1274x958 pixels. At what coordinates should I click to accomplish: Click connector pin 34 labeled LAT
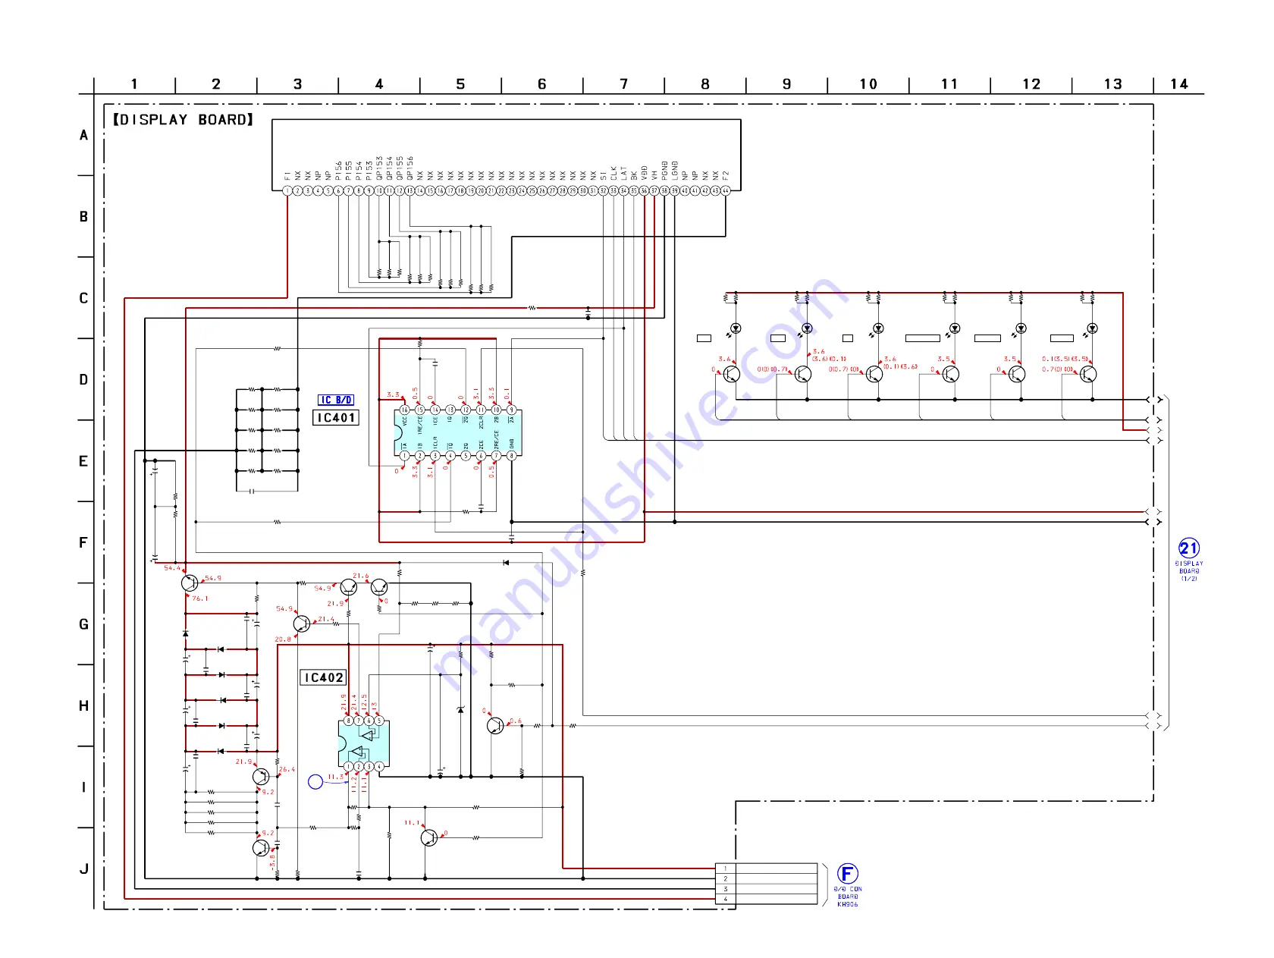623,190
